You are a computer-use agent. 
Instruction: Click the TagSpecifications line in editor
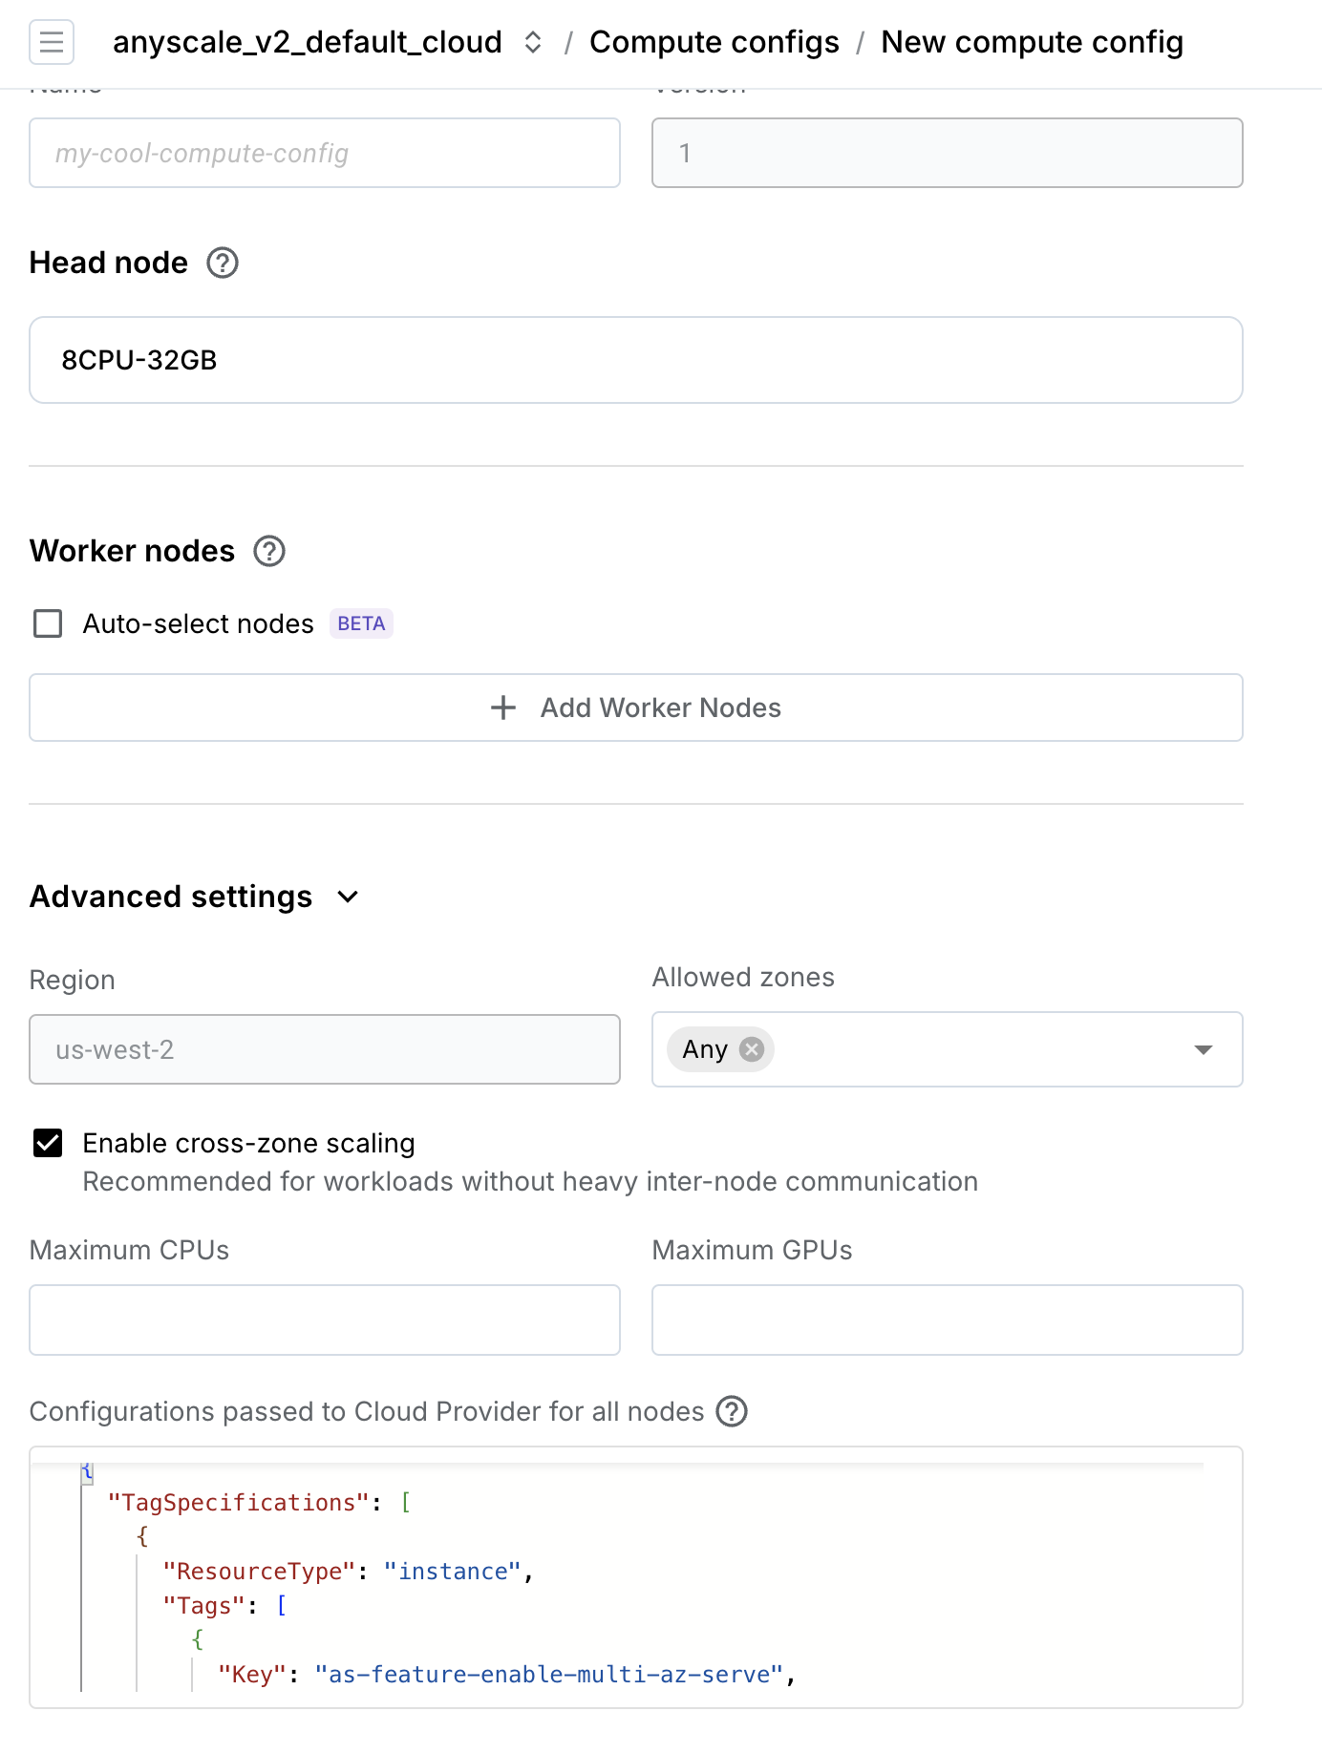260,1503
